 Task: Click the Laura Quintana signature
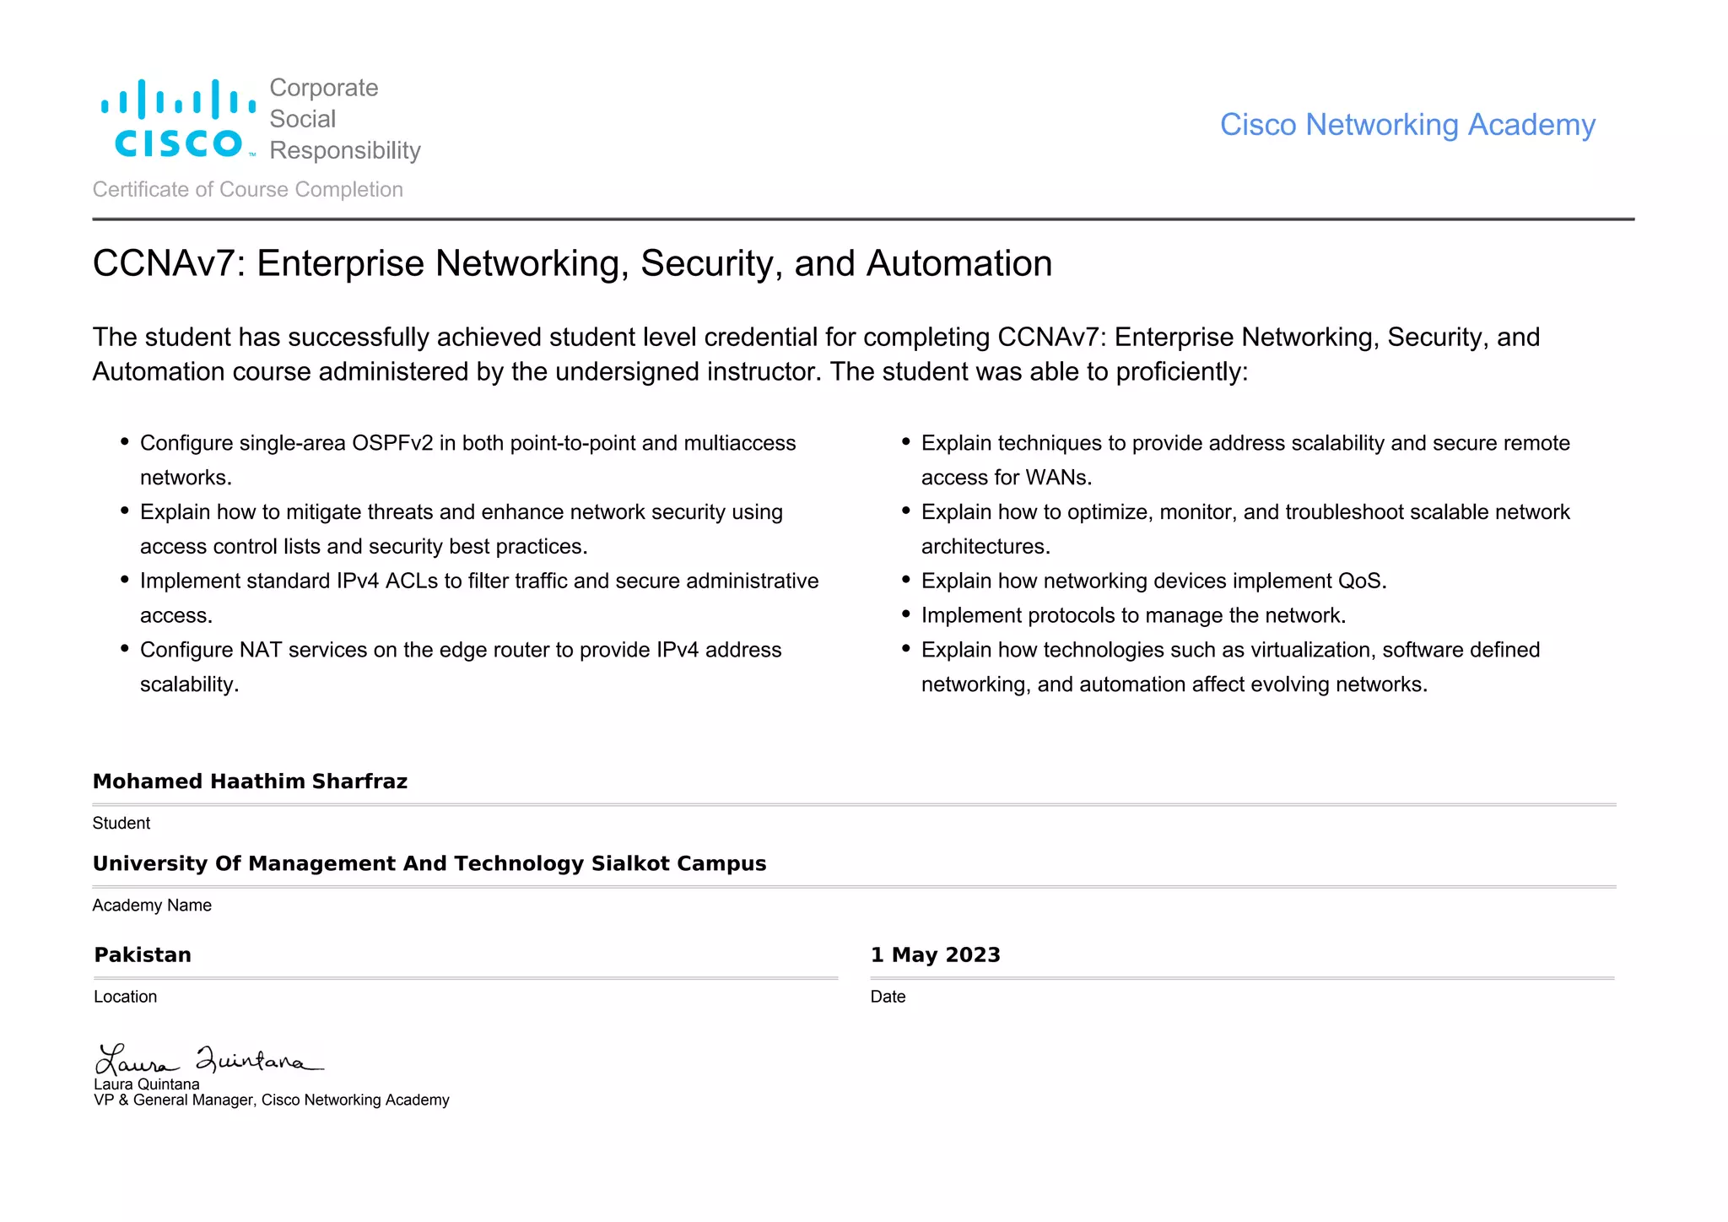tap(209, 1059)
